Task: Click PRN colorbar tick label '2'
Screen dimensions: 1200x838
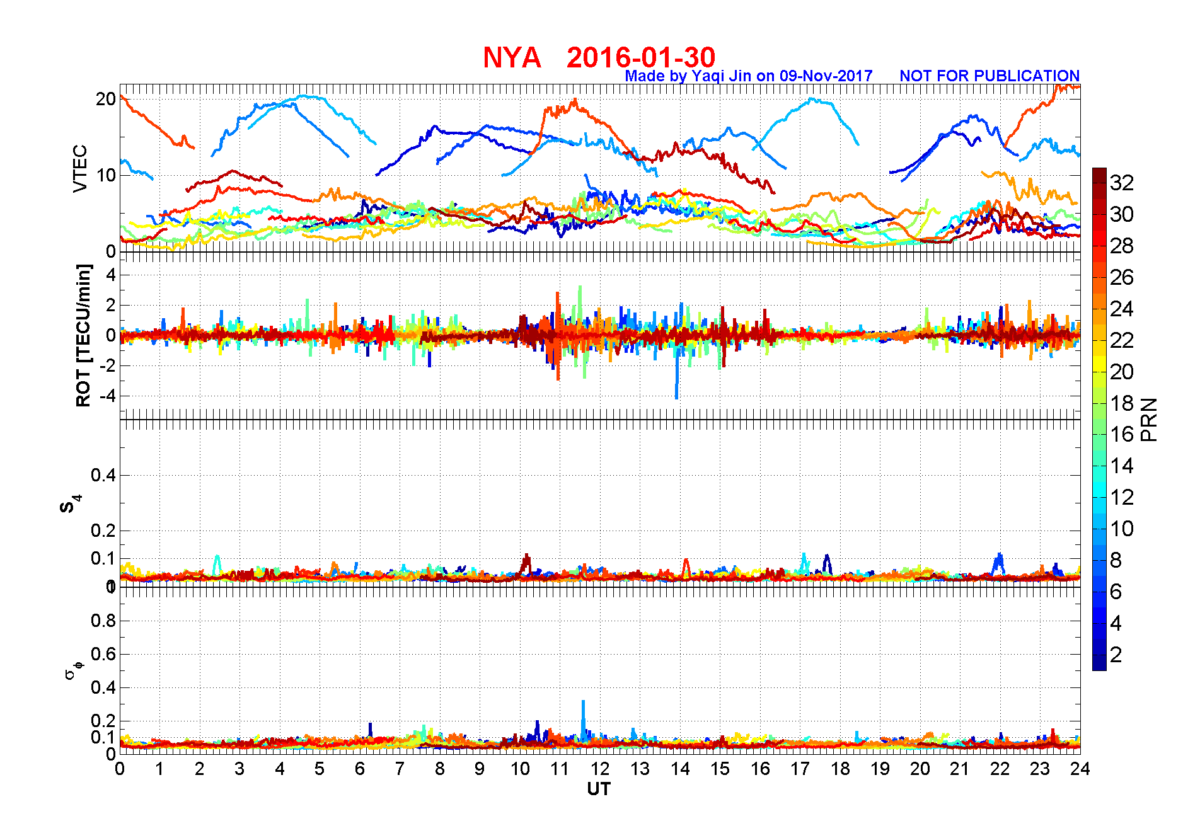Action: pos(1116,655)
